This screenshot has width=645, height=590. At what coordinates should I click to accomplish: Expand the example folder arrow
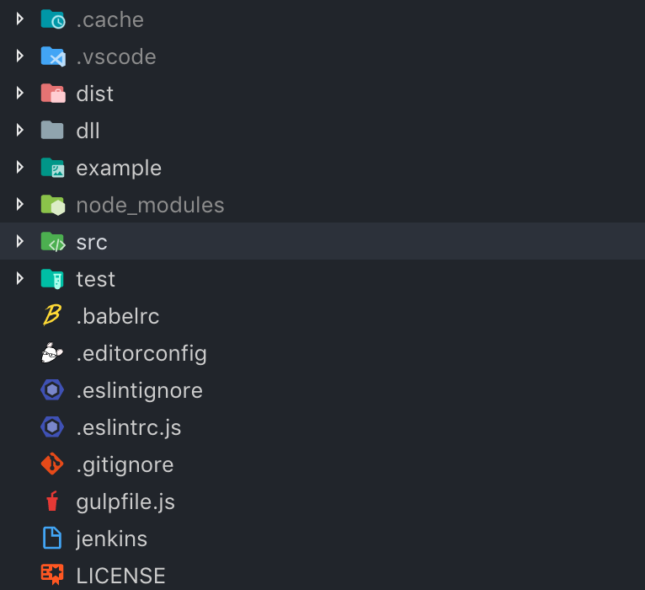(x=19, y=167)
